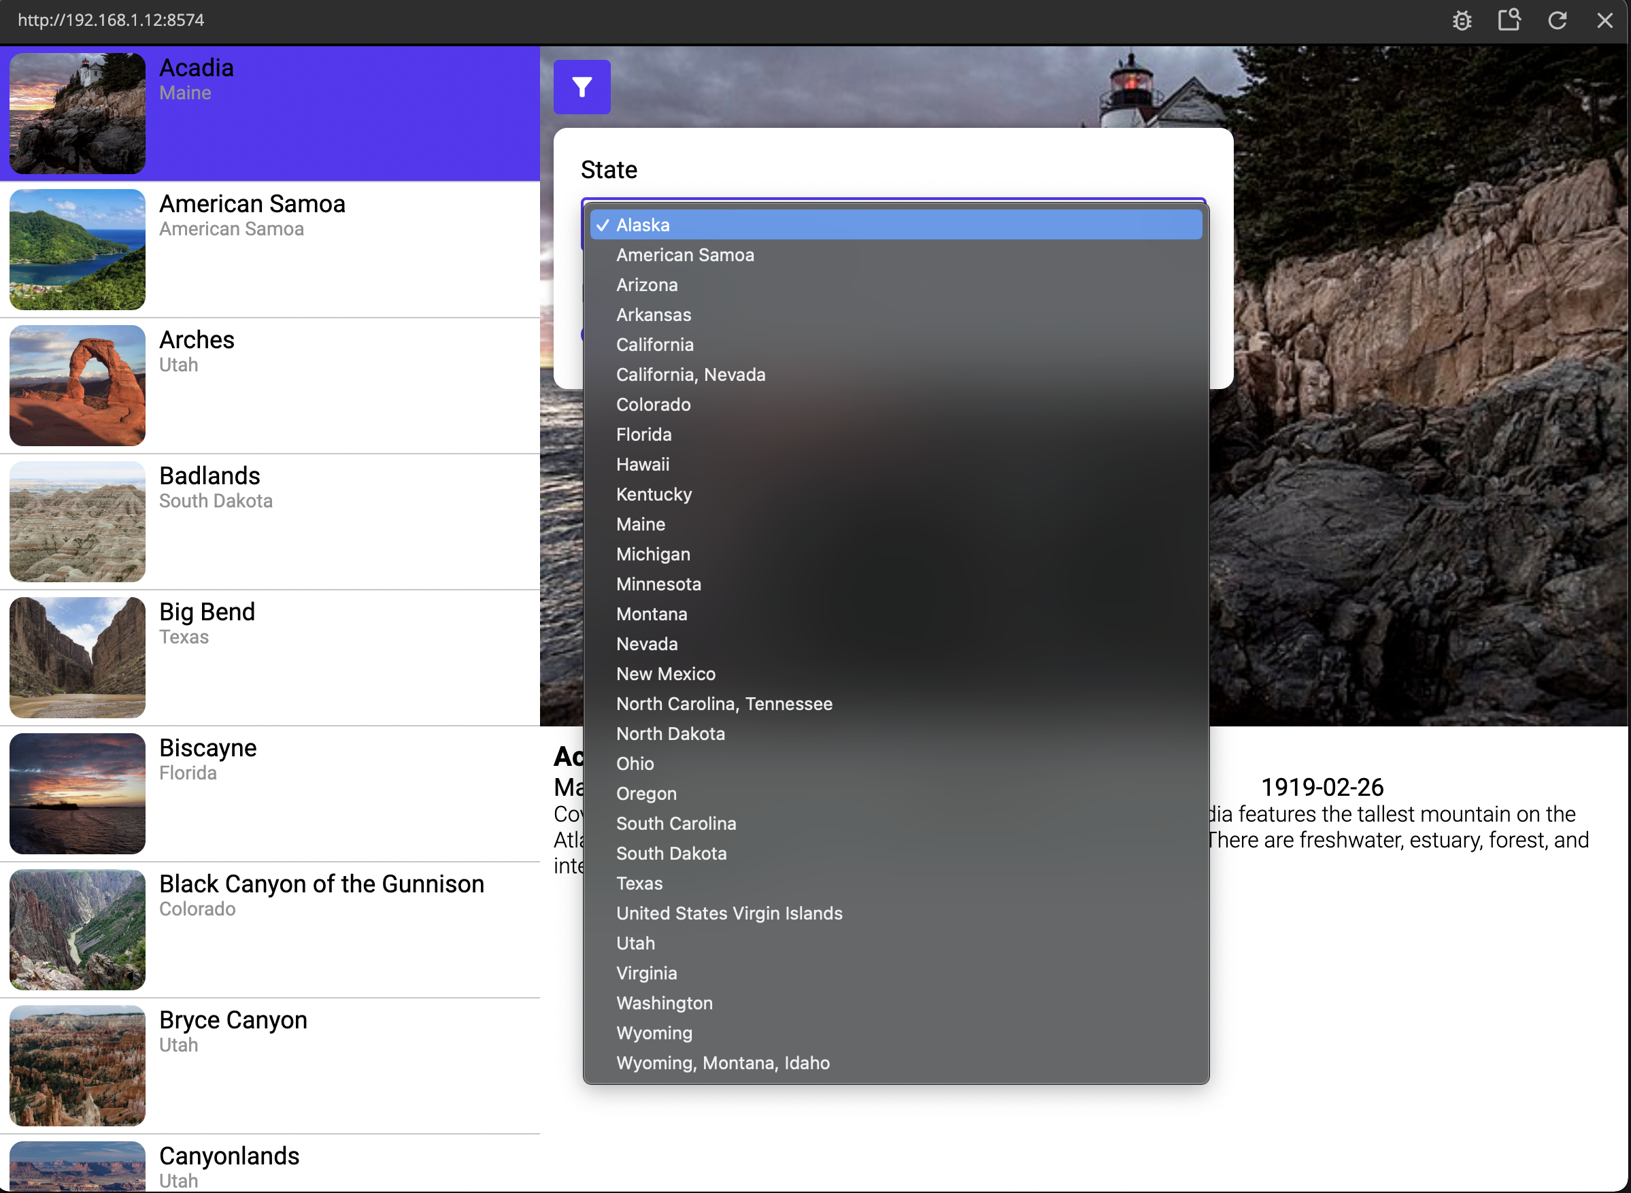This screenshot has width=1631, height=1193.
Task: Click the Black Canyon thumbnail image
Action: (x=78, y=930)
